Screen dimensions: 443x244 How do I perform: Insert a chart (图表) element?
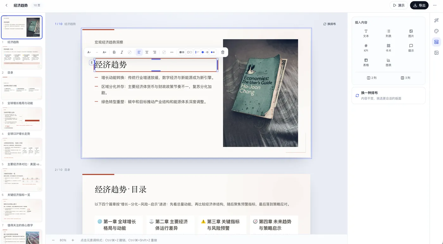click(x=389, y=63)
